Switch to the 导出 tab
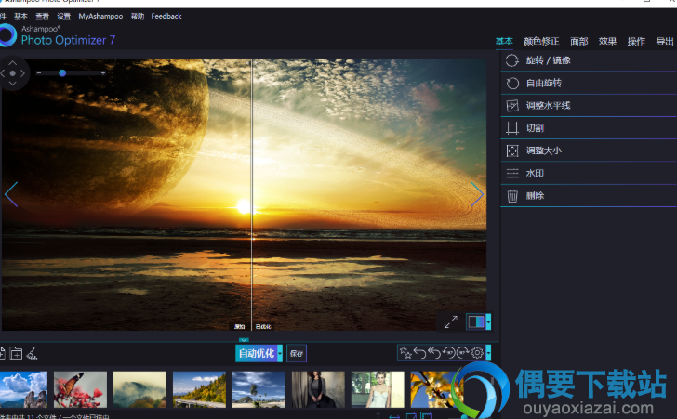This screenshot has width=677, height=419. pos(665,41)
